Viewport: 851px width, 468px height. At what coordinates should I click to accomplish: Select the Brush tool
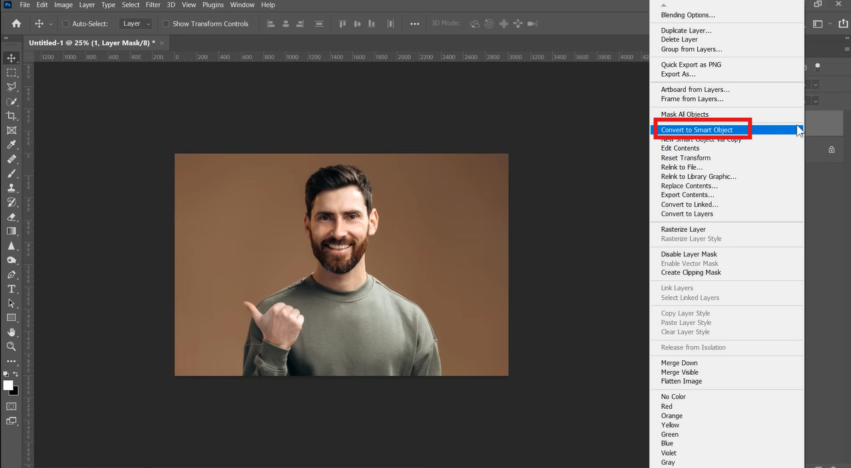(11, 173)
